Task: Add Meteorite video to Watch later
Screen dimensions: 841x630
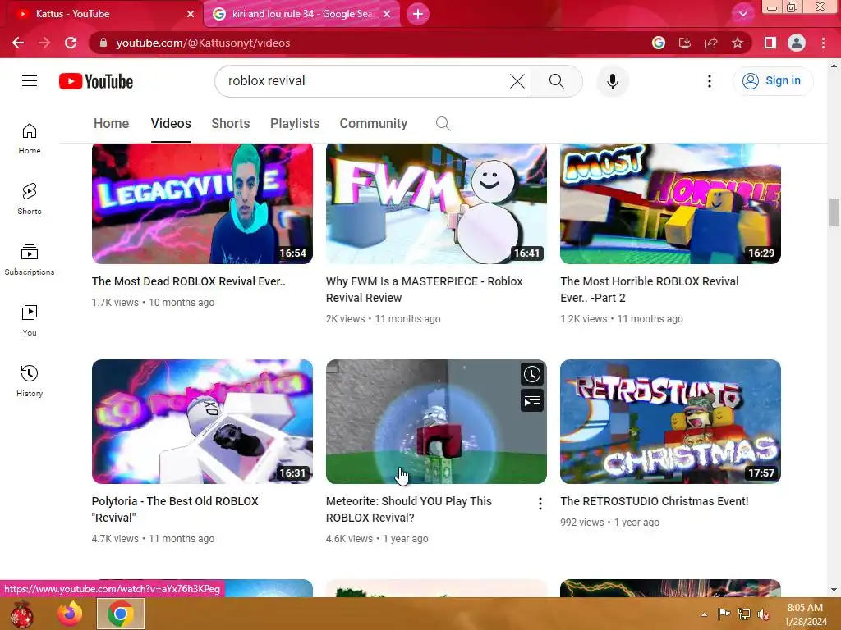Action: click(x=532, y=374)
